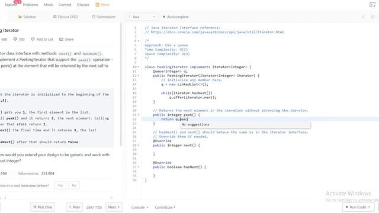
Task: Click the 'public Integer next() {' line
Action: coord(176,145)
